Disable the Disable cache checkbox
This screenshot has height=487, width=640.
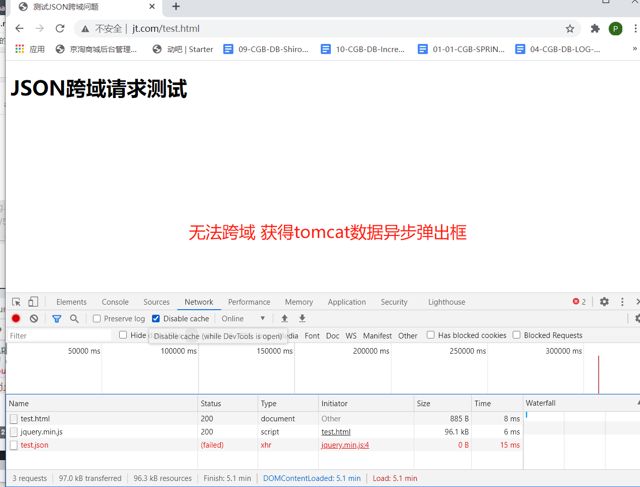156,318
